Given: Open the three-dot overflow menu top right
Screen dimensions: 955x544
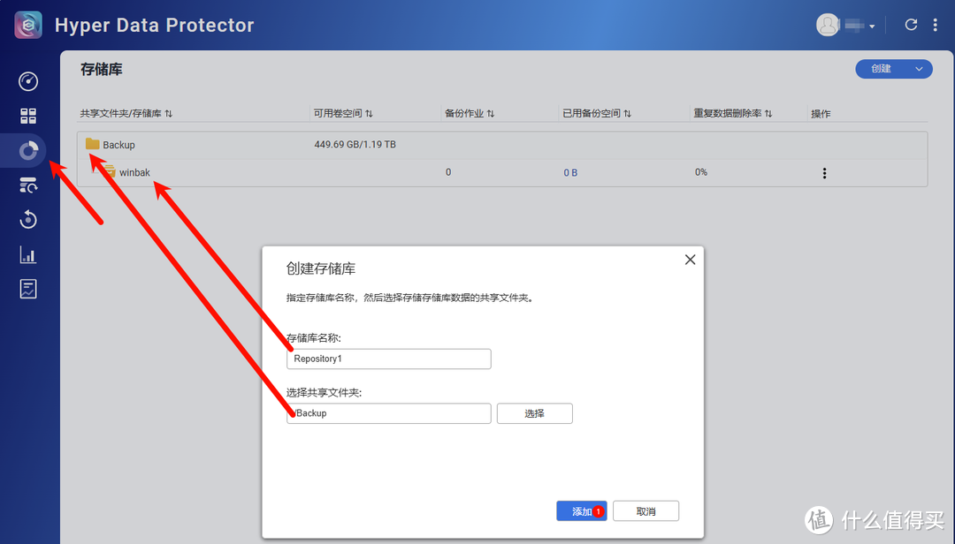Looking at the screenshot, I should click(936, 25).
